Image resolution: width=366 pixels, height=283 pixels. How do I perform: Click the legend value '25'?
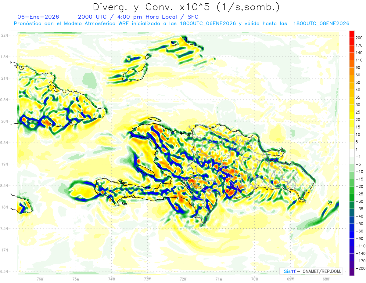tap(358, 112)
